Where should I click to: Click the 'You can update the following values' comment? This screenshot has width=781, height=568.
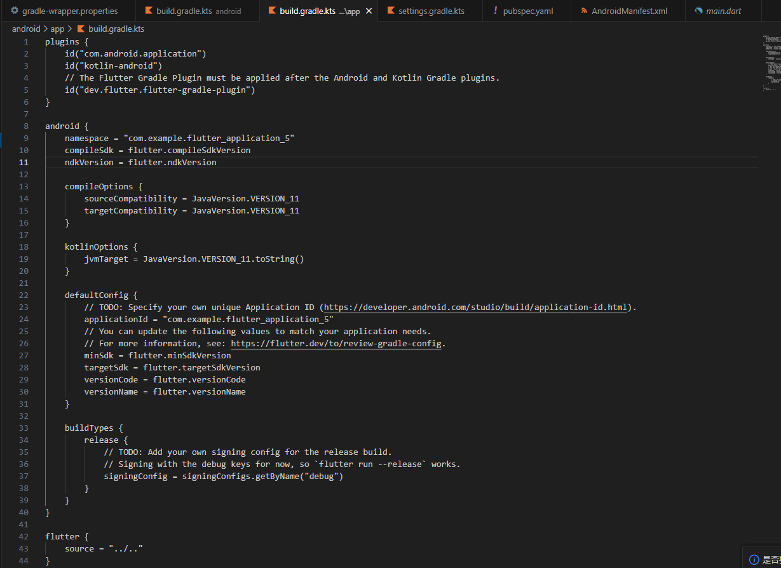click(258, 332)
